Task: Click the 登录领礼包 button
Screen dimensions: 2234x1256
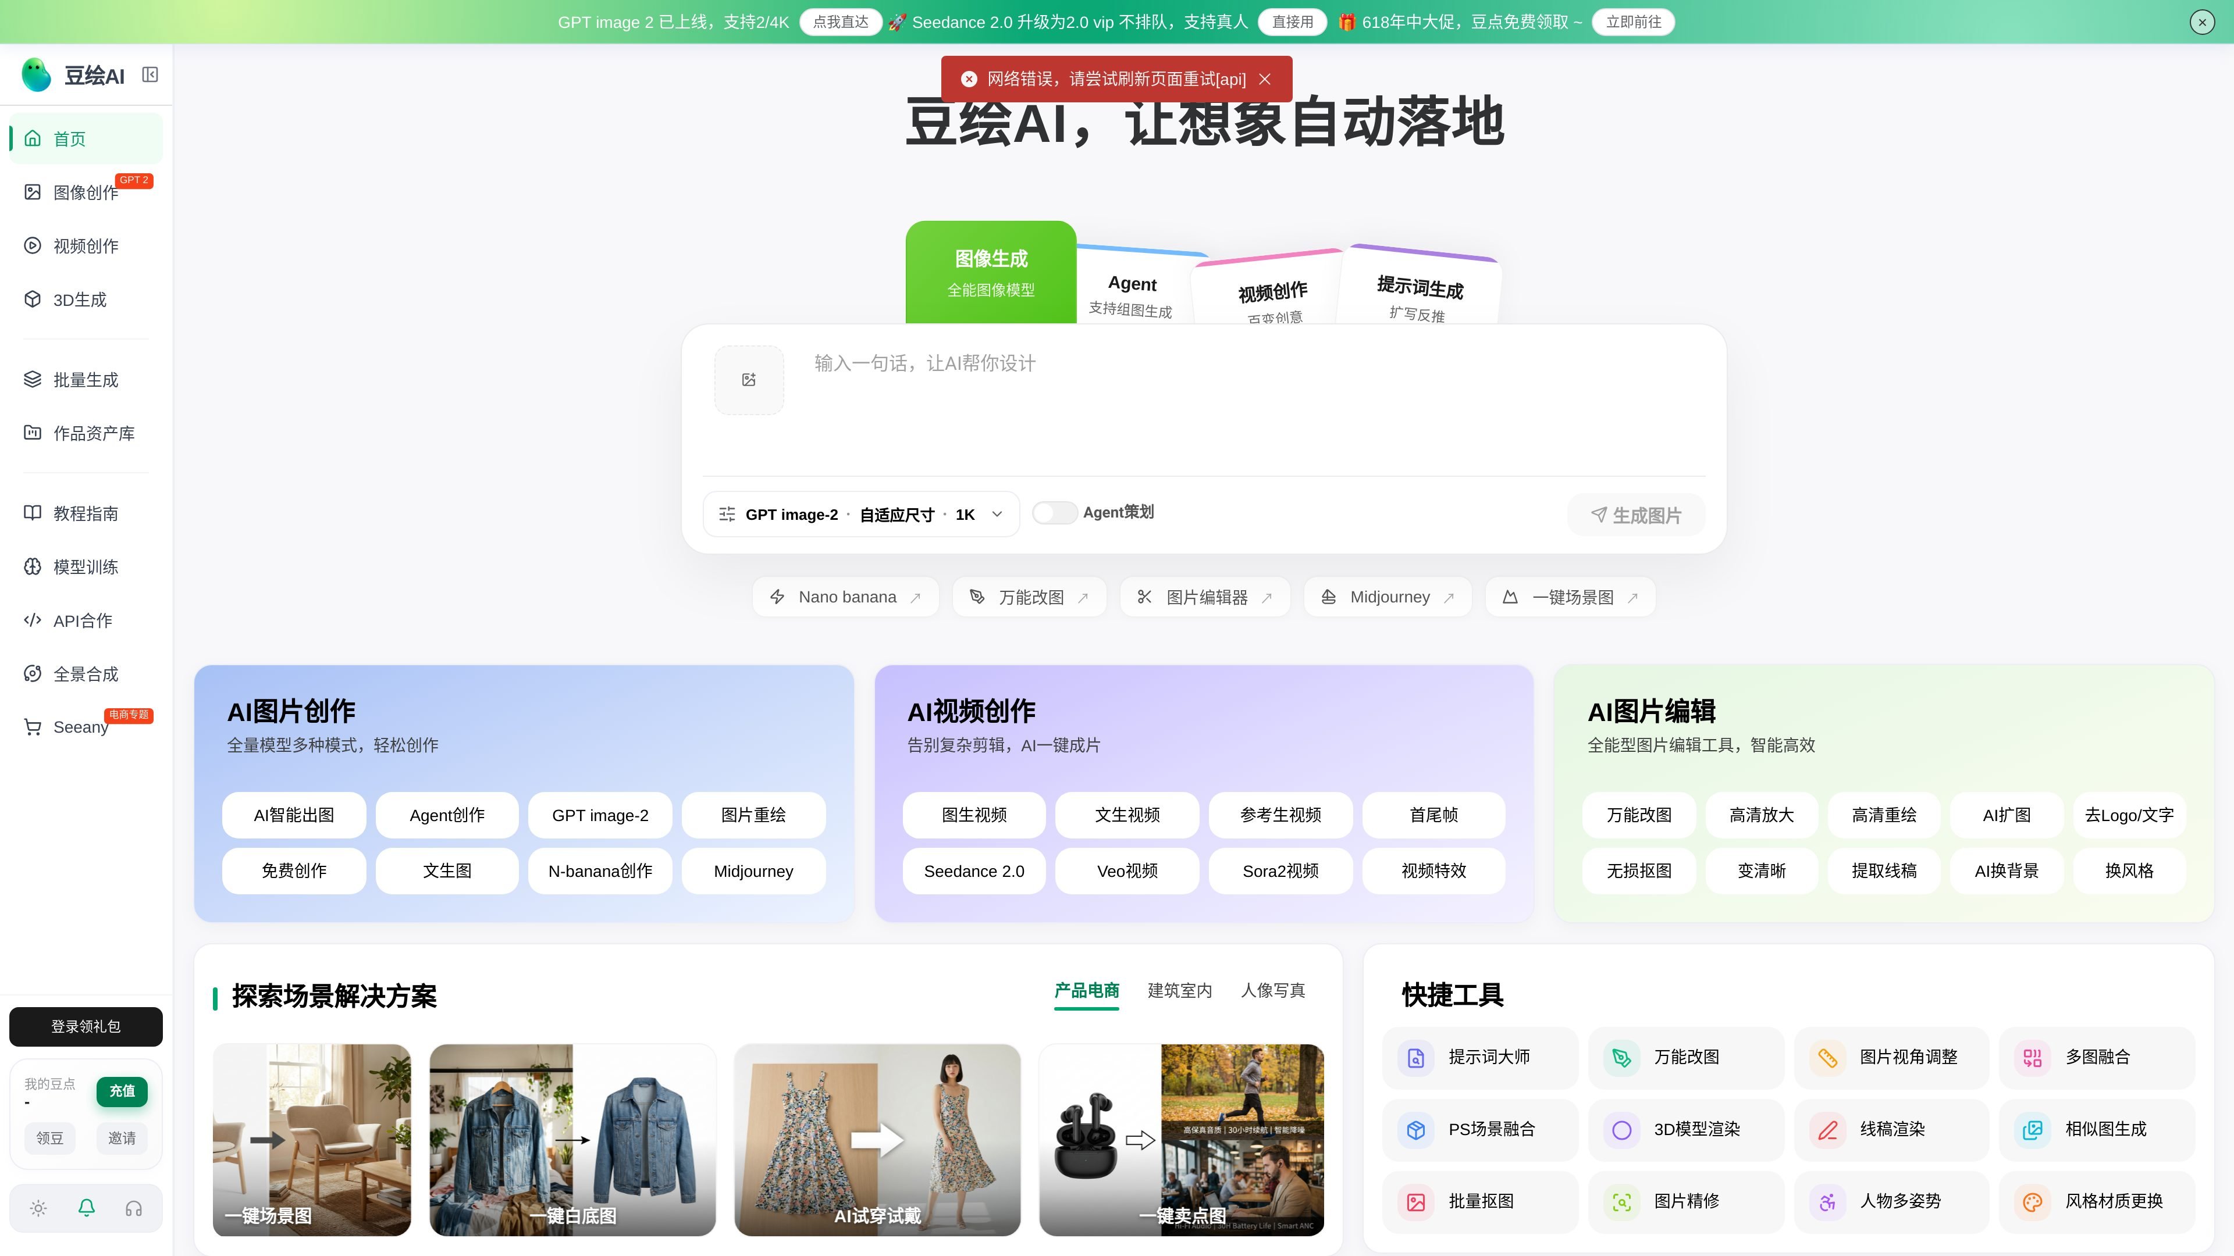Action: [86, 1026]
